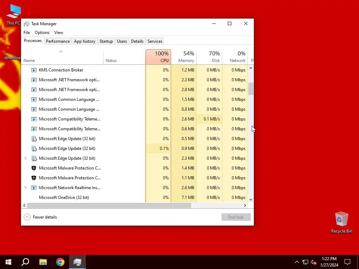Click the horizontal scrollbar thumb
This screenshot has width=359, height=269.
(x=109, y=205)
